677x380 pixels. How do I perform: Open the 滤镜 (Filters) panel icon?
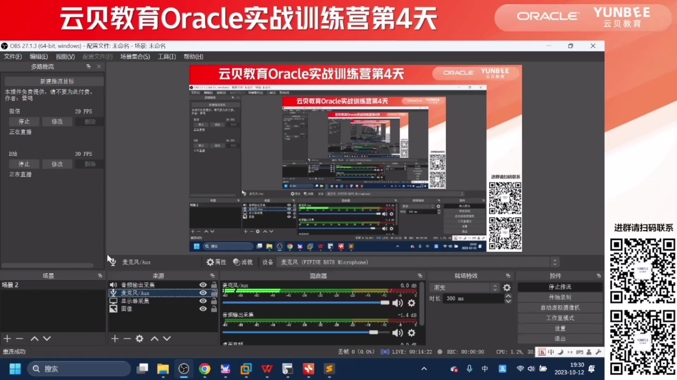pos(243,262)
